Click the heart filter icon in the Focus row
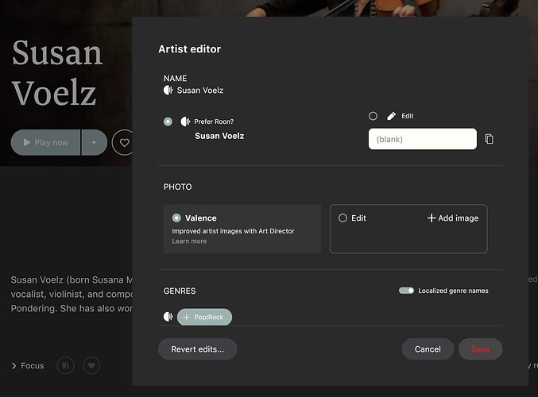Screen dimensions: 538x397 click(91, 365)
